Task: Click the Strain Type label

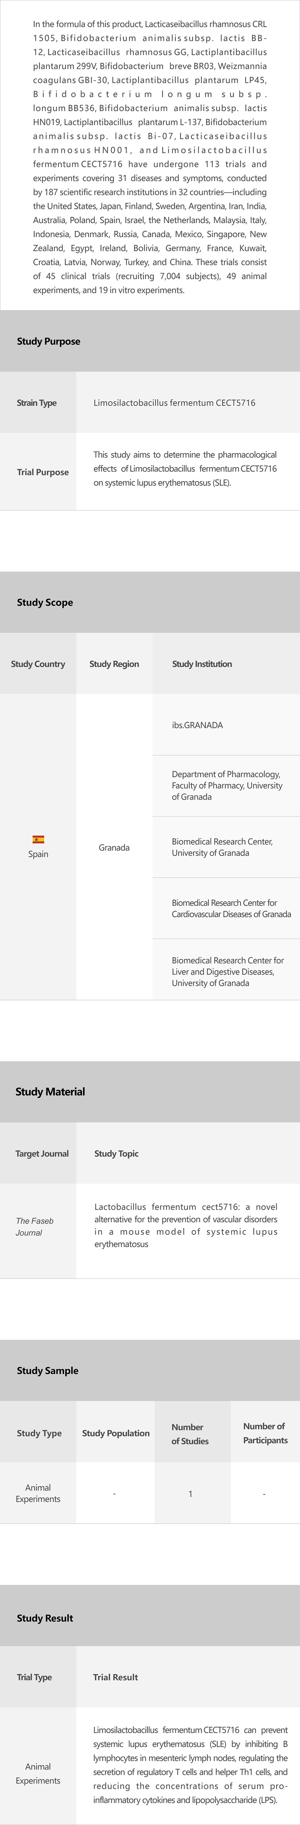Action: [37, 403]
